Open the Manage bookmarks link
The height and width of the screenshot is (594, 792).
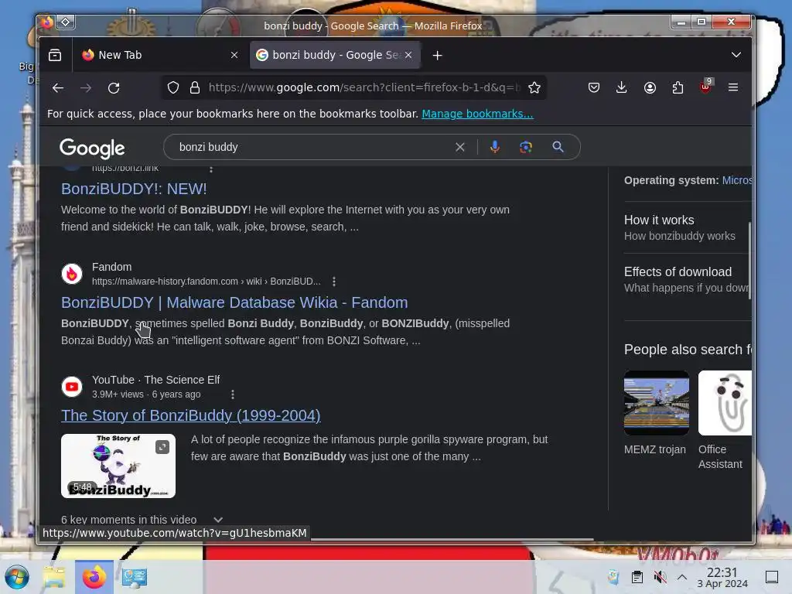(x=477, y=114)
